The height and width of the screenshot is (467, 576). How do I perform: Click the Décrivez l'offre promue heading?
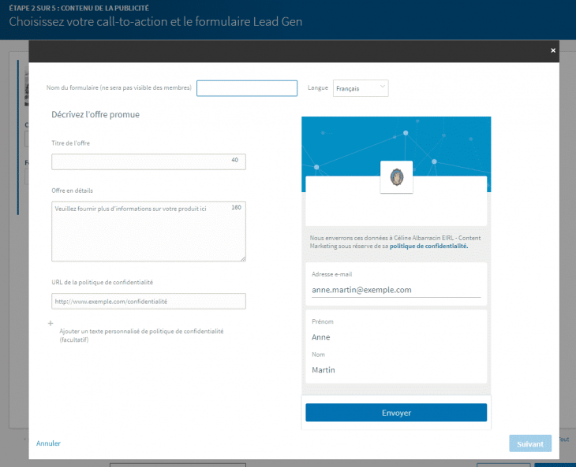pos(95,114)
